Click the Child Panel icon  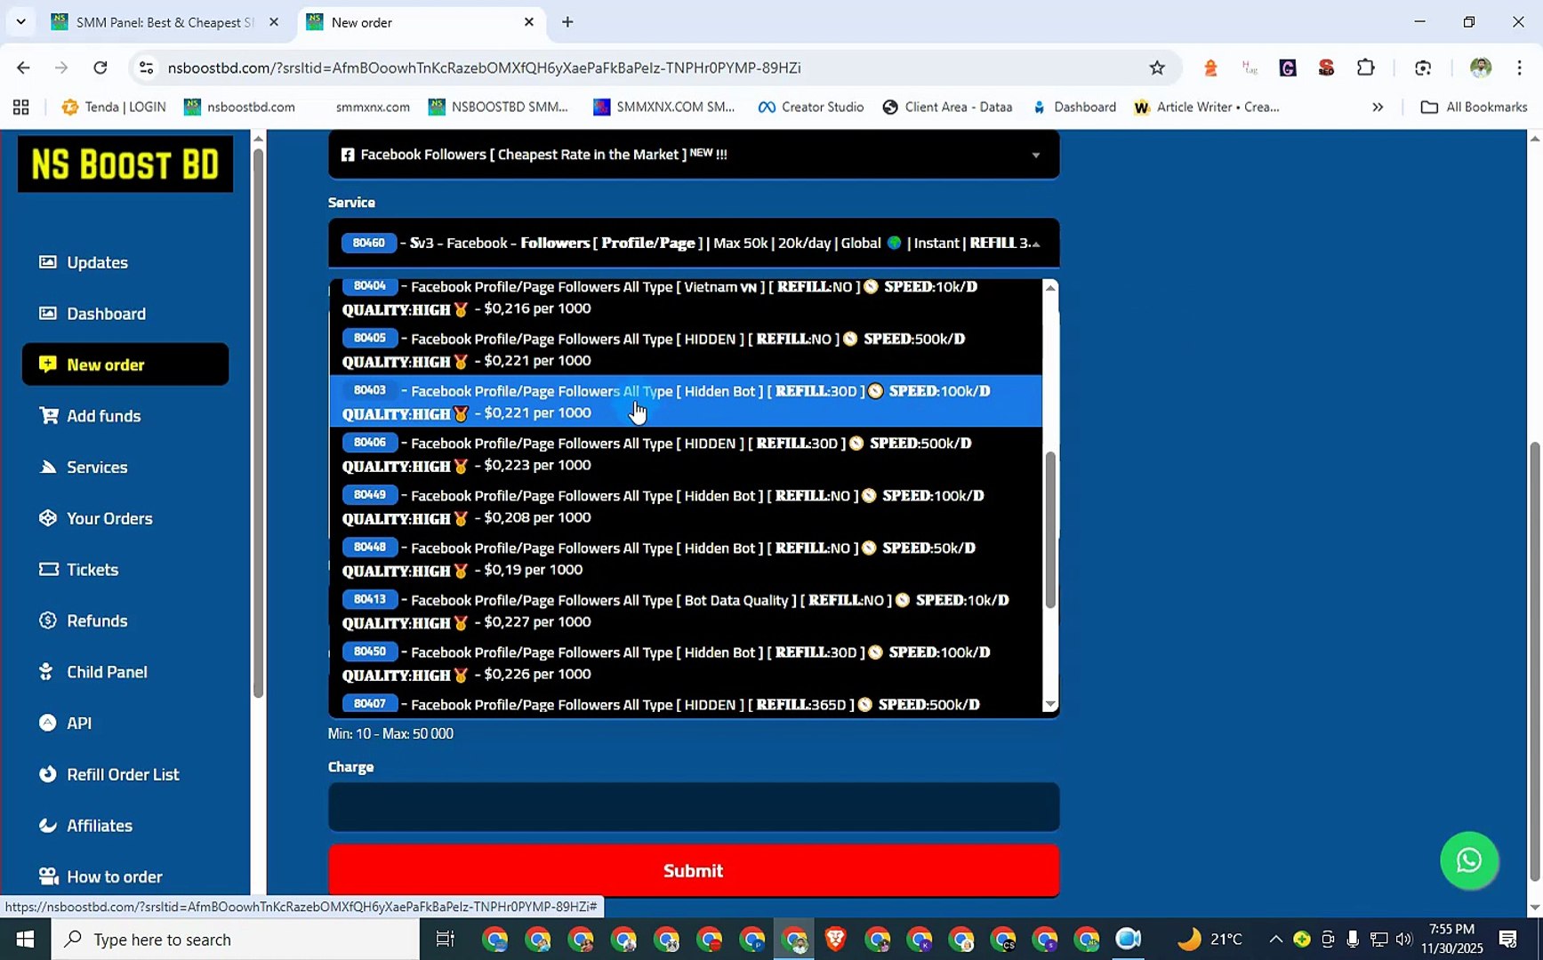click(46, 671)
